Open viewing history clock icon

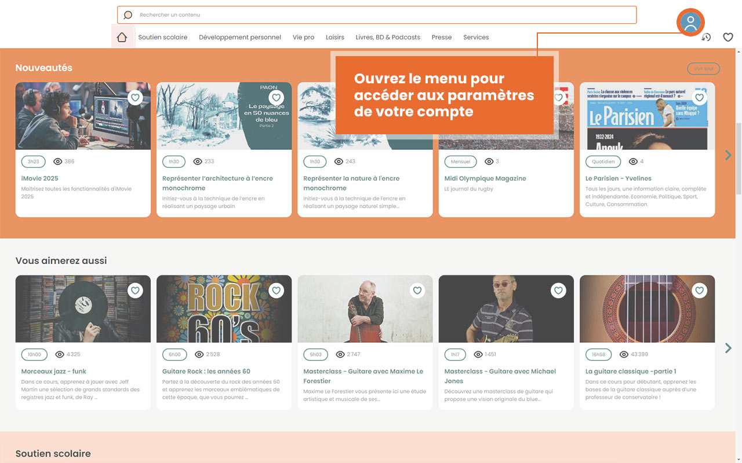click(x=706, y=37)
